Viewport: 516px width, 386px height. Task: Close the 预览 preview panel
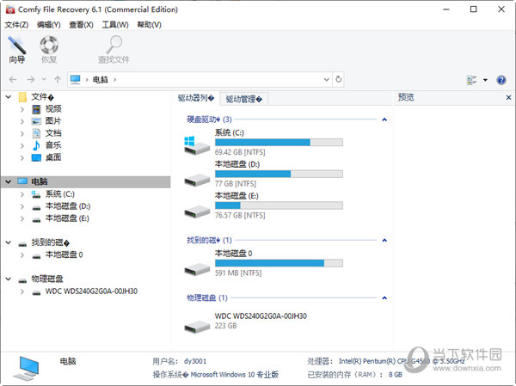pyautogui.click(x=508, y=98)
